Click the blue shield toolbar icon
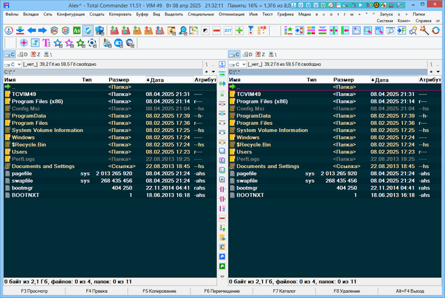The height and width of the screenshot is (298, 445). pos(88,31)
